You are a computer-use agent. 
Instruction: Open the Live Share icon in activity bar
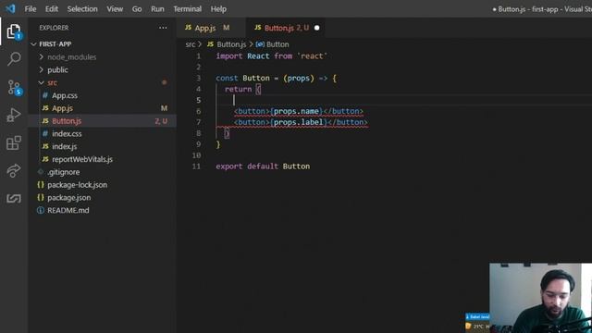[14, 170]
